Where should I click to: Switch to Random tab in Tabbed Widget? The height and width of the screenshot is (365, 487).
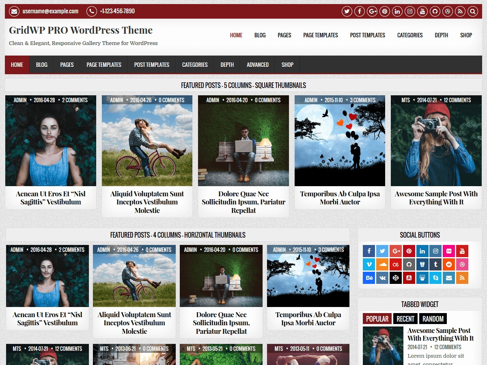tap(433, 319)
